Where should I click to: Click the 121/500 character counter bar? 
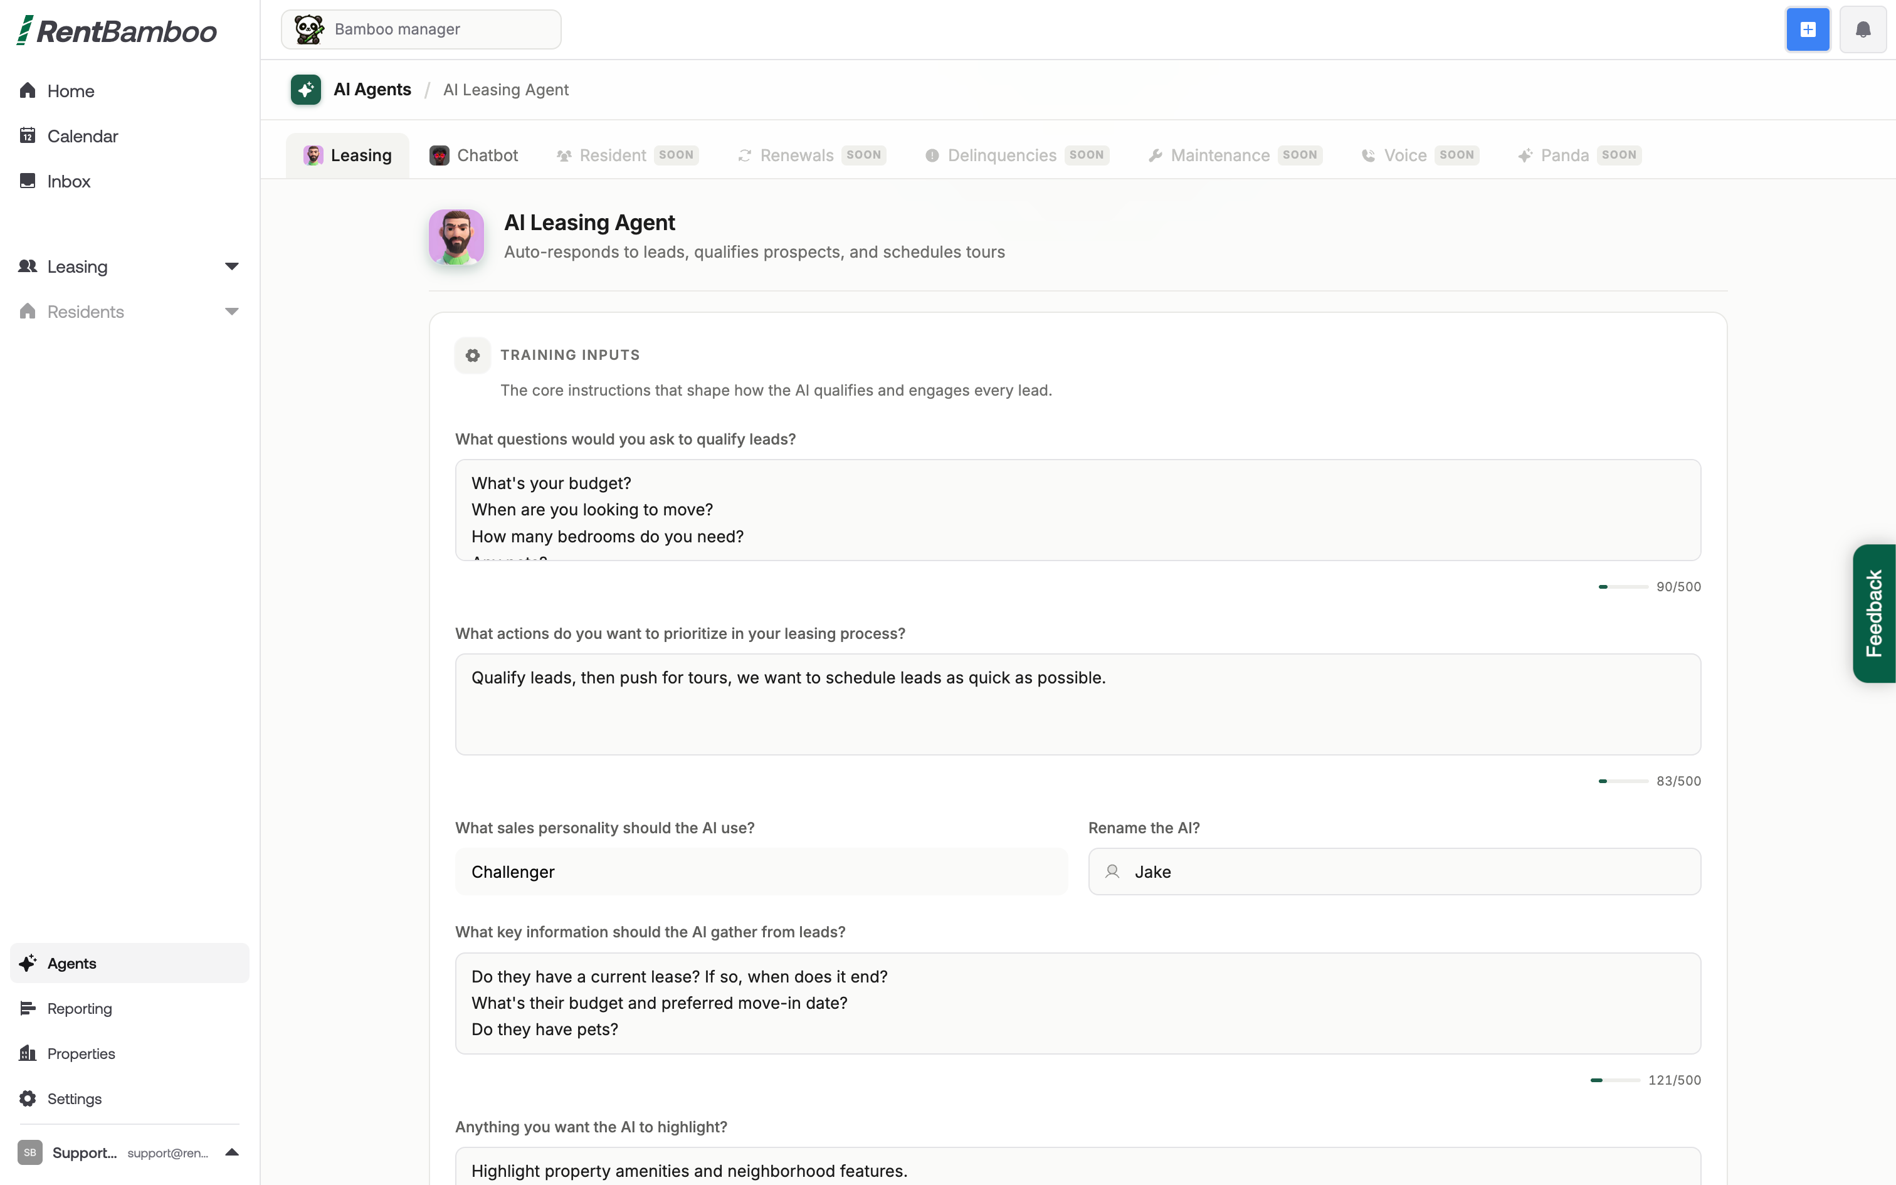pos(1614,1080)
